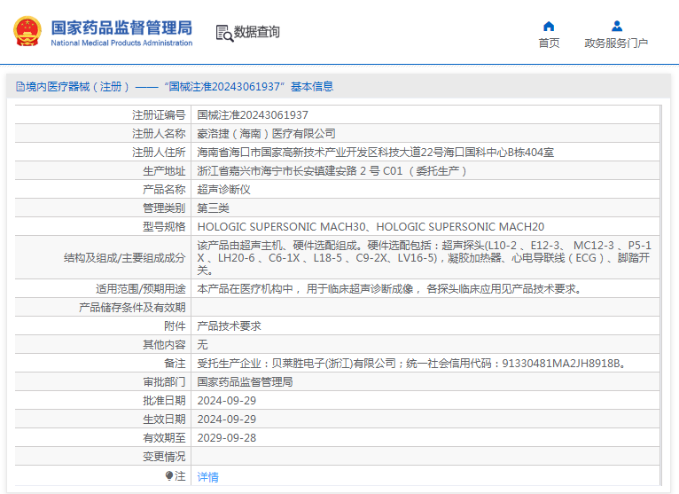Image resolution: width=679 pixels, height=494 pixels.
Task: Select 第三类 management category value
Action: coord(213,208)
